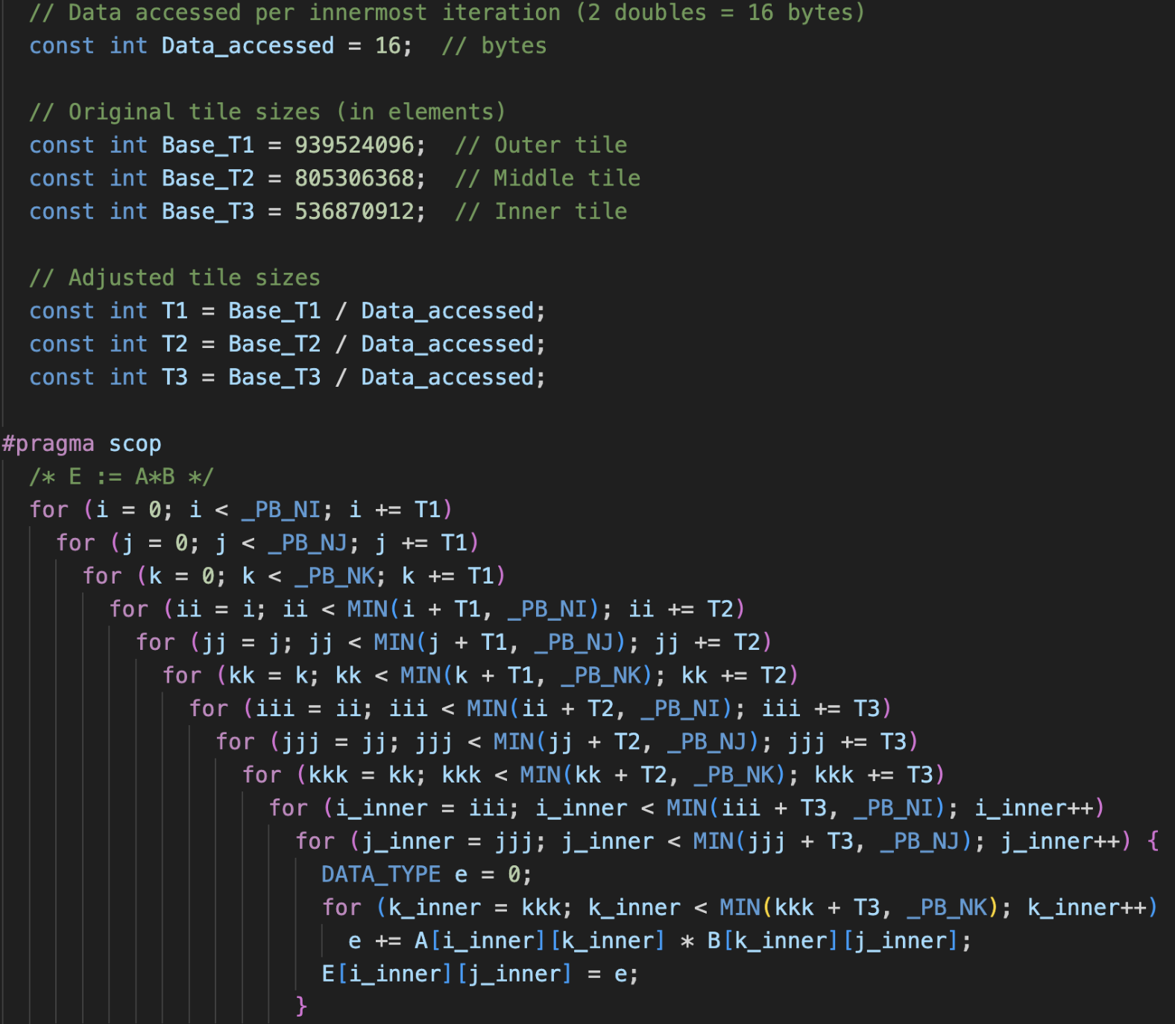The width and height of the screenshot is (1175, 1024).
Task: Click 'kkk += T3' increment expression
Action: click(x=874, y=774)
